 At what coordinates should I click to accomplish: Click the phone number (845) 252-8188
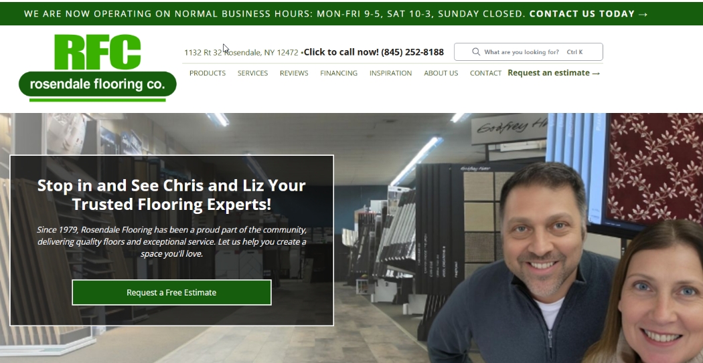tap(412, 52)
